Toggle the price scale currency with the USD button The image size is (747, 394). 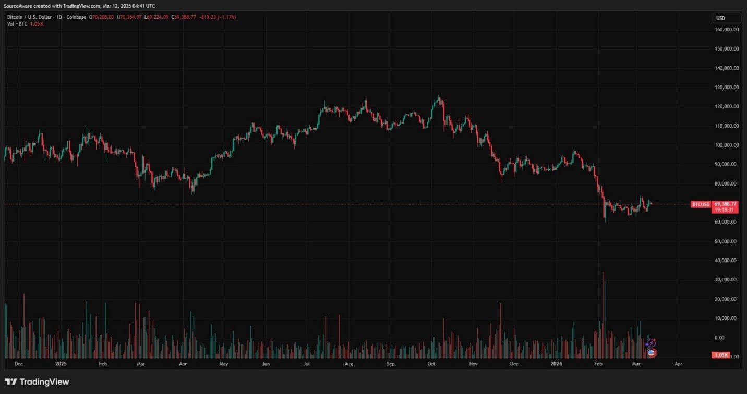(x=726, y=17)
